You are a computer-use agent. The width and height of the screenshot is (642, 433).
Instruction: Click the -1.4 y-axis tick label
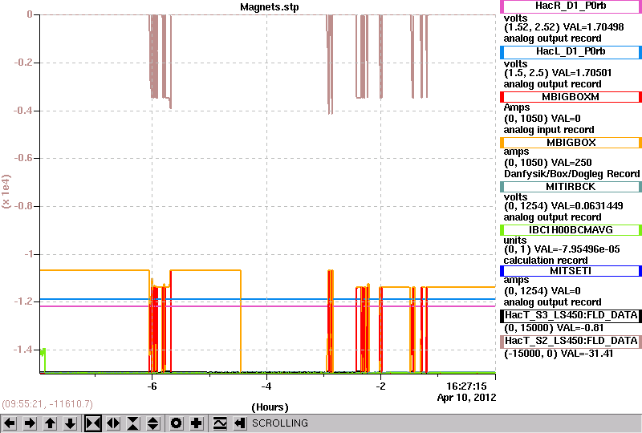(23, 349)
